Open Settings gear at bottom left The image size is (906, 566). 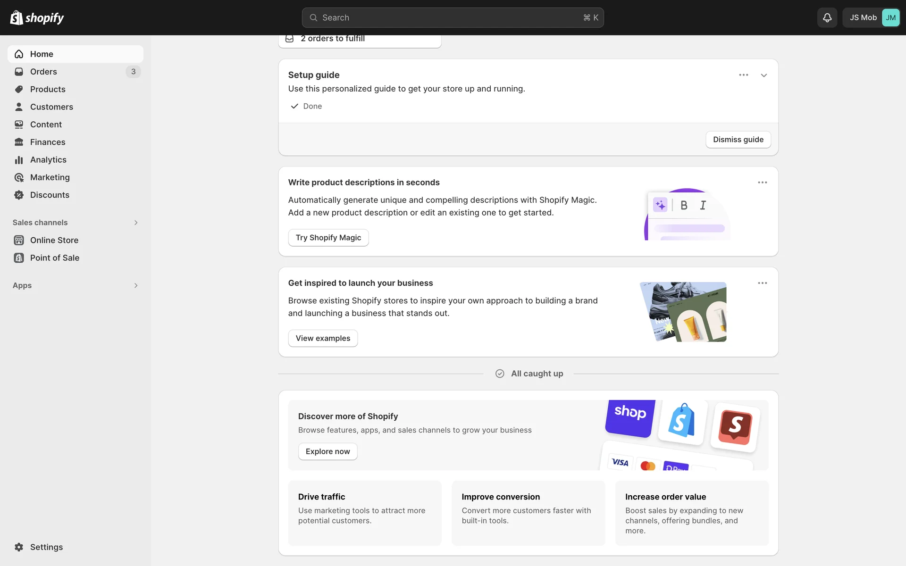[x=19, y=547]
